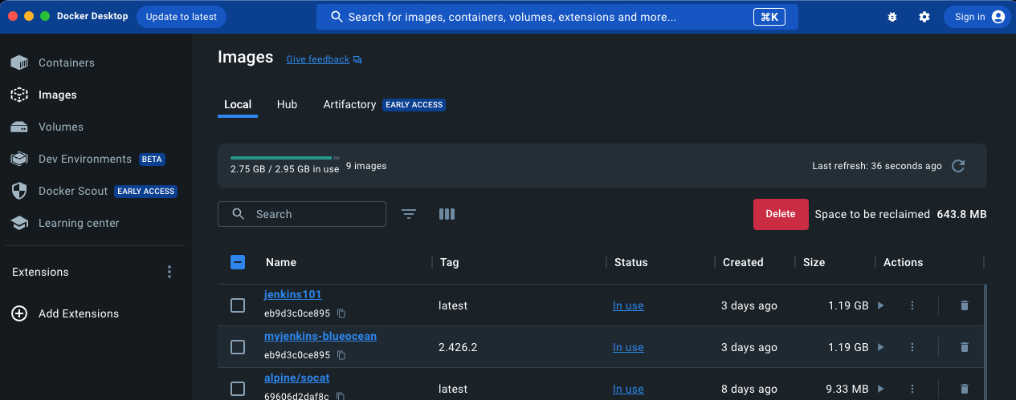1016x400 pixels.
Task: Click the images Search field
Action: [302, 214]
